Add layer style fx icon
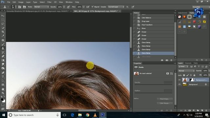 click(x=185, y=110)
